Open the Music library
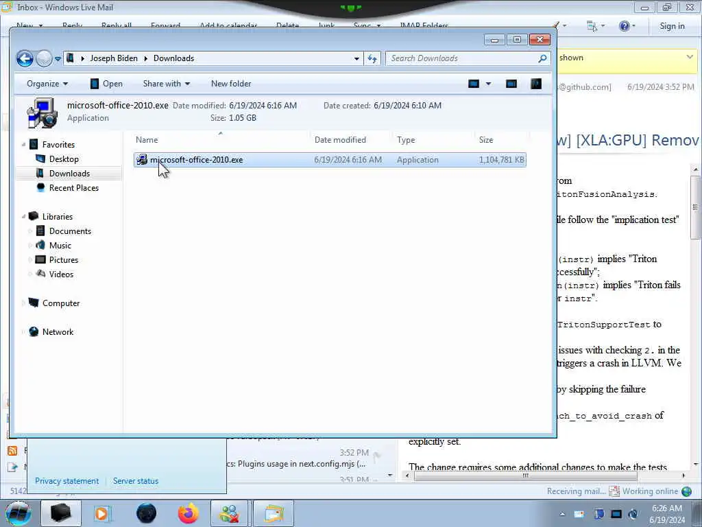 [60, 246]
